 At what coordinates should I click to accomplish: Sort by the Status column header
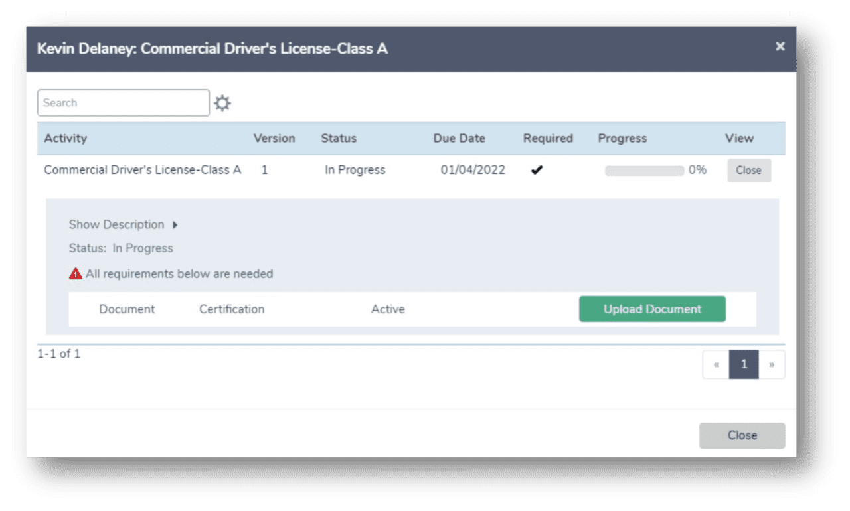click(339, 138)
